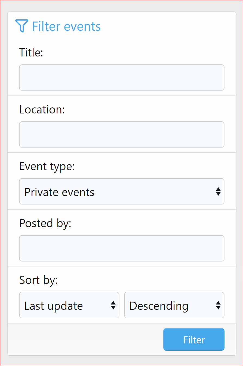Screen dimensions: 243x366
Task: Click the Sort by dropdown chevron
Action: [x=114, y=305]
